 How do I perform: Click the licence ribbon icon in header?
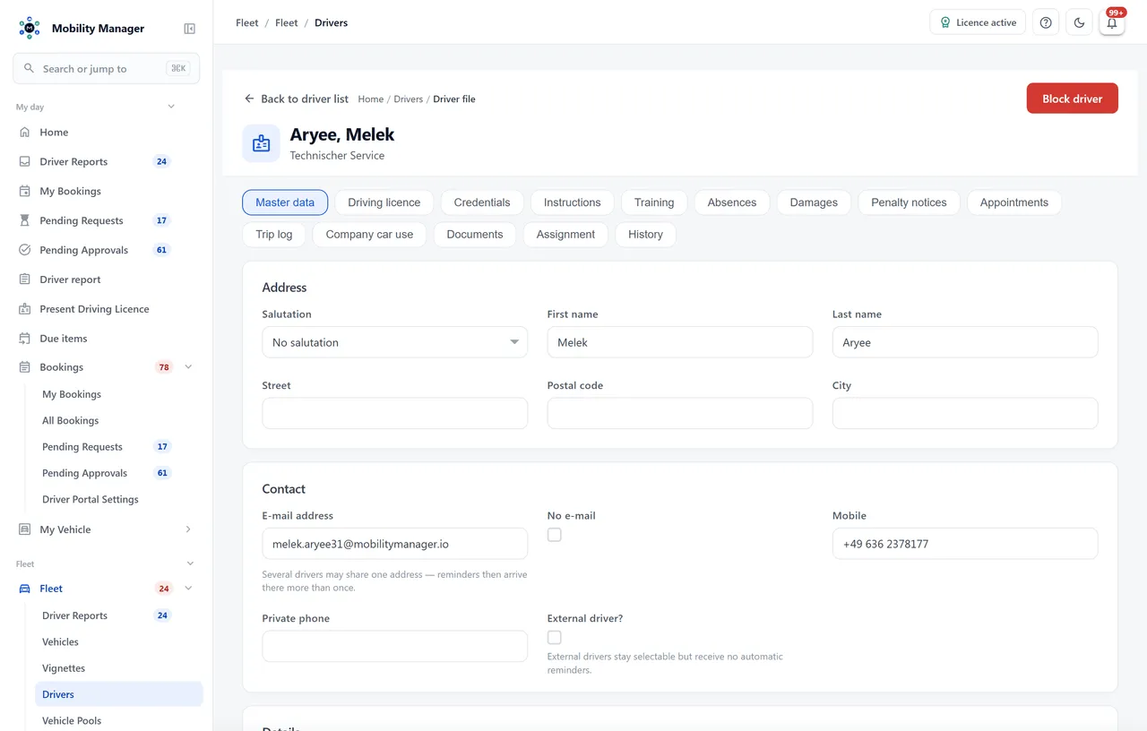point(945,22)
